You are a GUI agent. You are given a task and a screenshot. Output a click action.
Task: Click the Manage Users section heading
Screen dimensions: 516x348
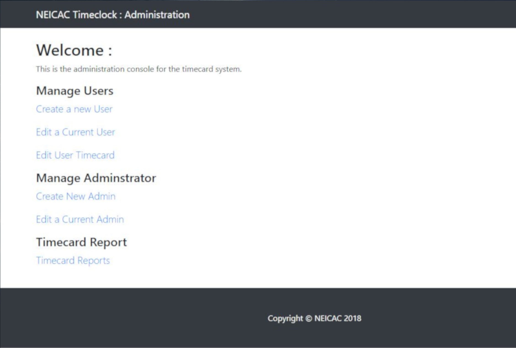pos(75,91)
